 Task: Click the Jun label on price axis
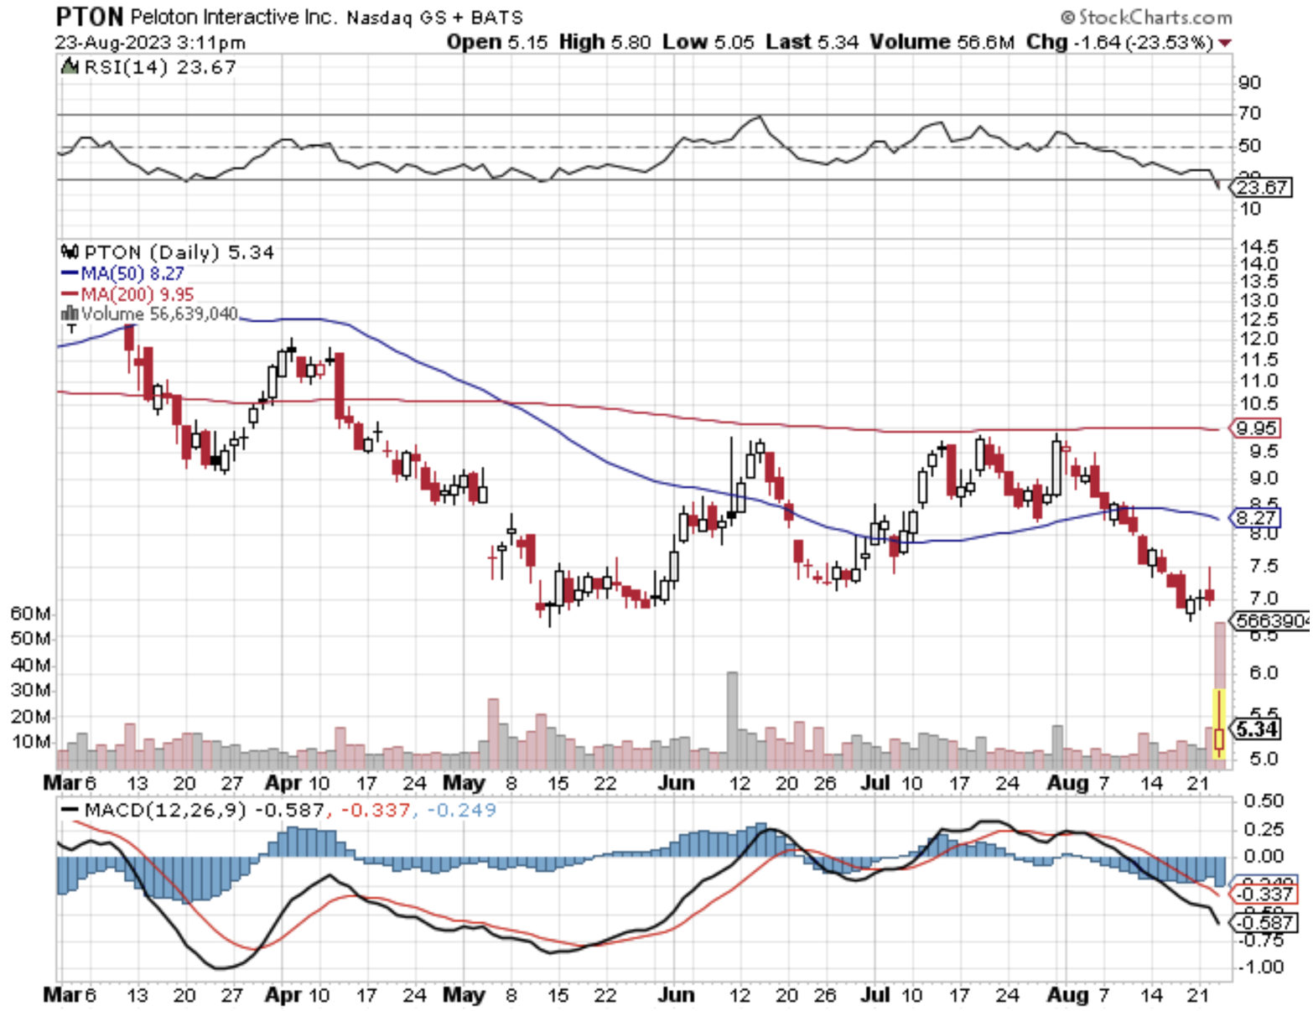coord(676,783)
